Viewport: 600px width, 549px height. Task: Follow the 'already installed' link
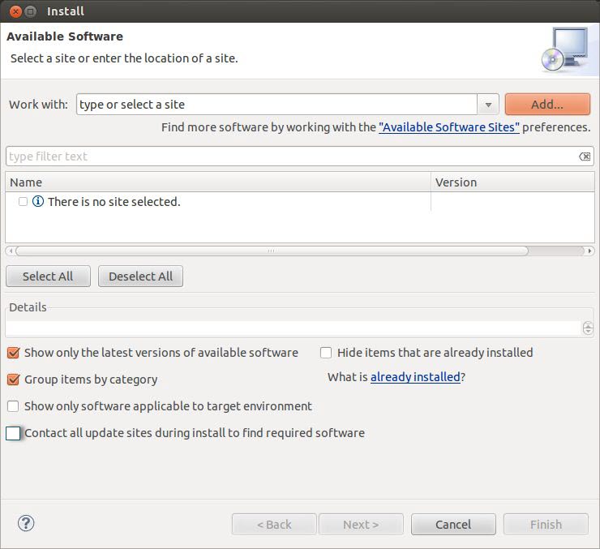[415, 377]
